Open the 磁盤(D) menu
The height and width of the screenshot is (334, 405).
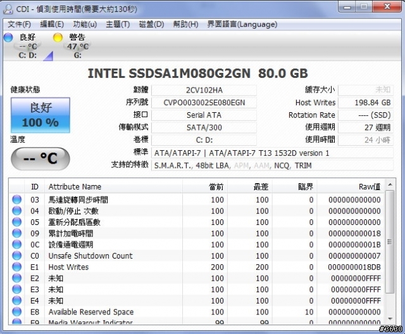[151, 24]
